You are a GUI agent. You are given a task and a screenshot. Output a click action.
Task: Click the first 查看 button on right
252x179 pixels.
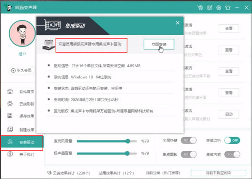(229, 29)
